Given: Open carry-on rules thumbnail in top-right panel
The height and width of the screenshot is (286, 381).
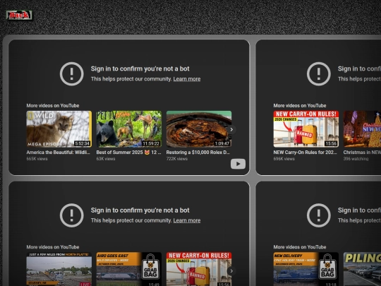Looking at the screenshot, I should click(306, 129).
